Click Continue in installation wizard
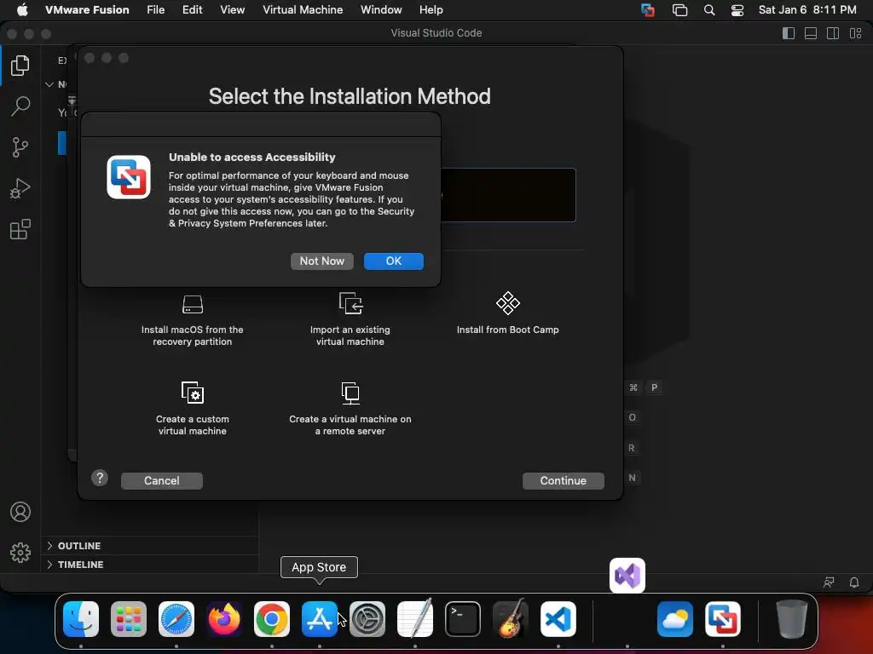873x654 pixels. pos(563,481)
